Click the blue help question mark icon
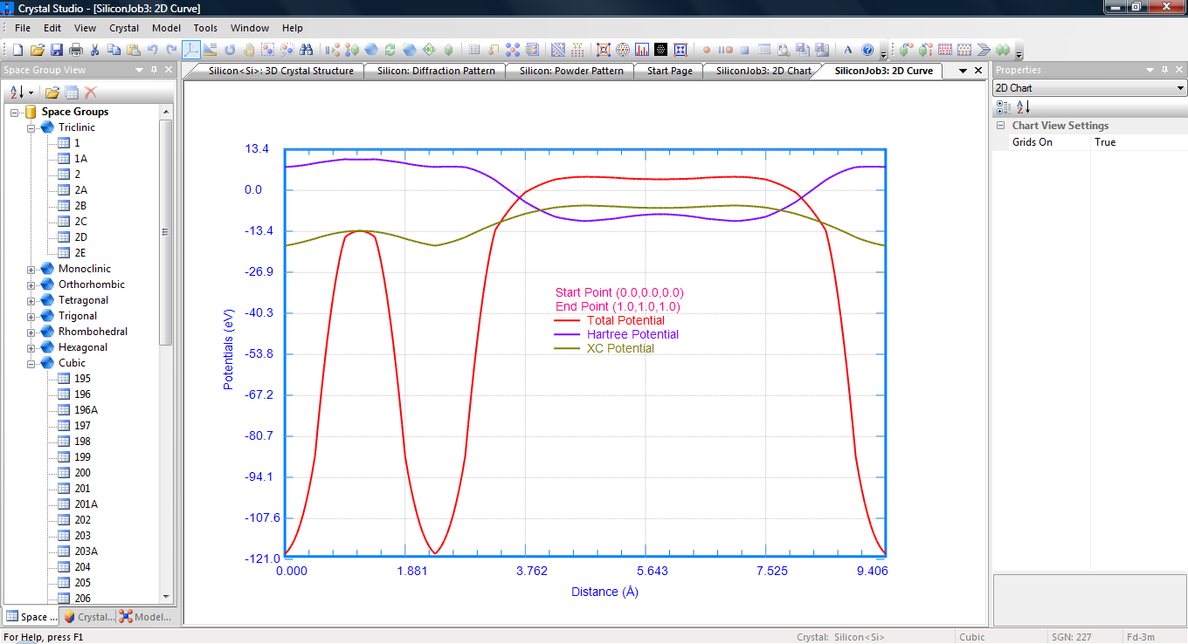The width and height of the screenshot is (1188, 644). click(x=867, y=50)
